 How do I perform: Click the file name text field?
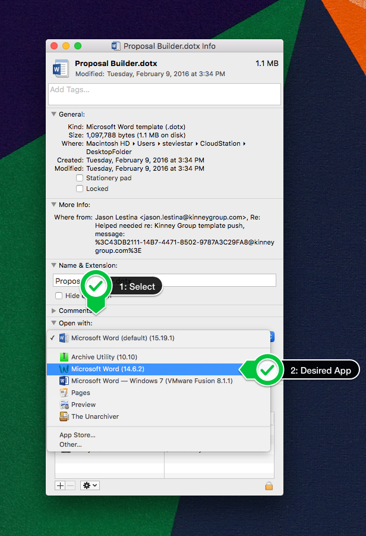pos(165,280)
